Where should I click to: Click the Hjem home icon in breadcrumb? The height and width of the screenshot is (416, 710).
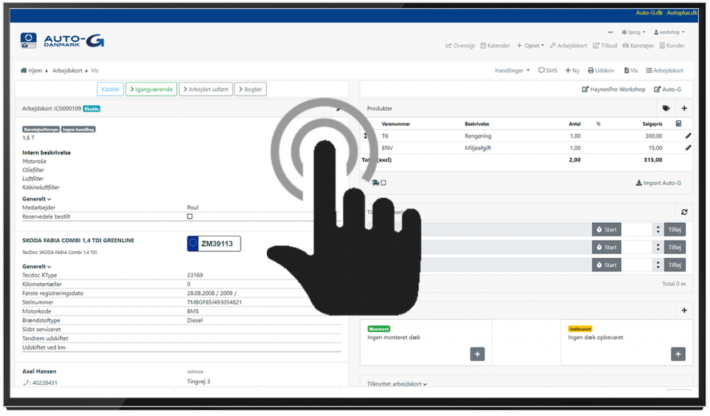coord(24,71)
